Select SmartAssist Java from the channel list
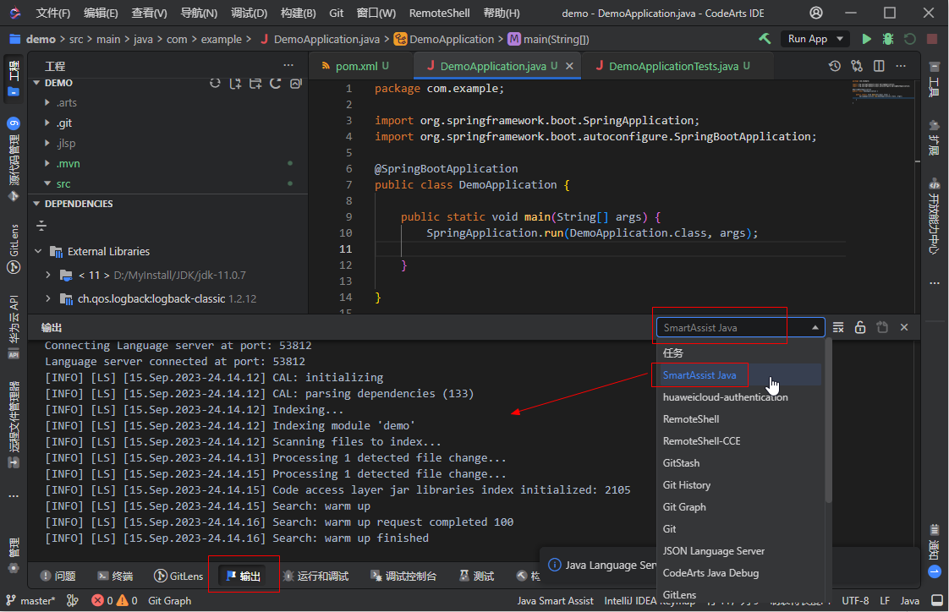 699,374
